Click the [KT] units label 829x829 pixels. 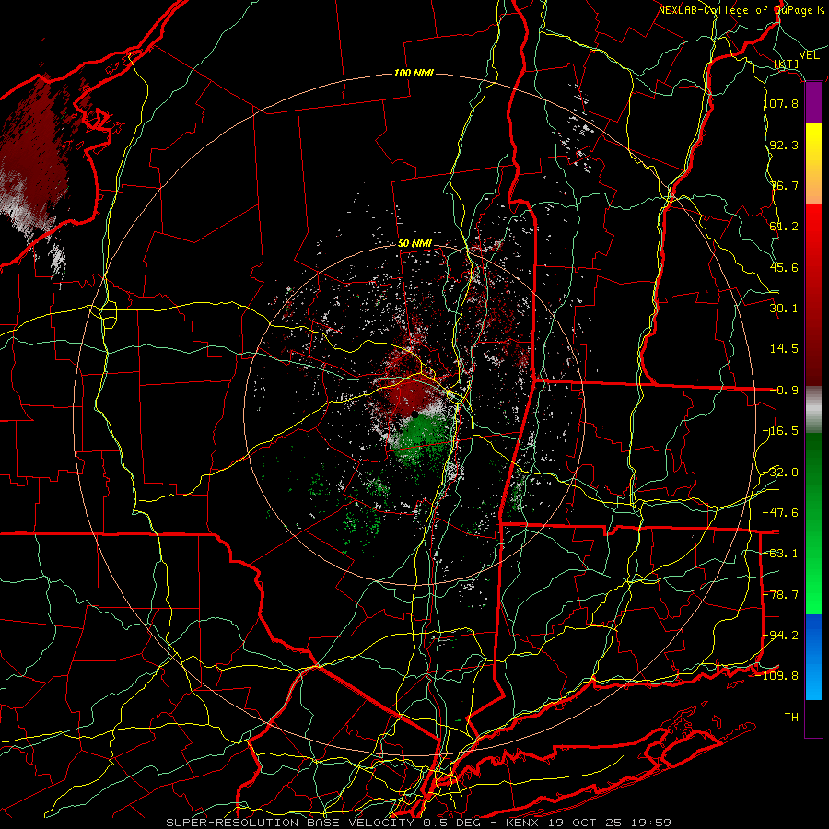click(x=787, y=64)
